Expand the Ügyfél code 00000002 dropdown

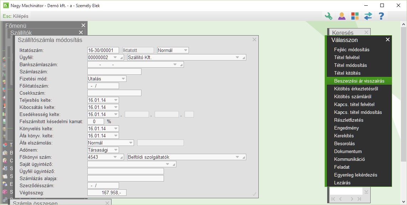click(x=115, y=57)
